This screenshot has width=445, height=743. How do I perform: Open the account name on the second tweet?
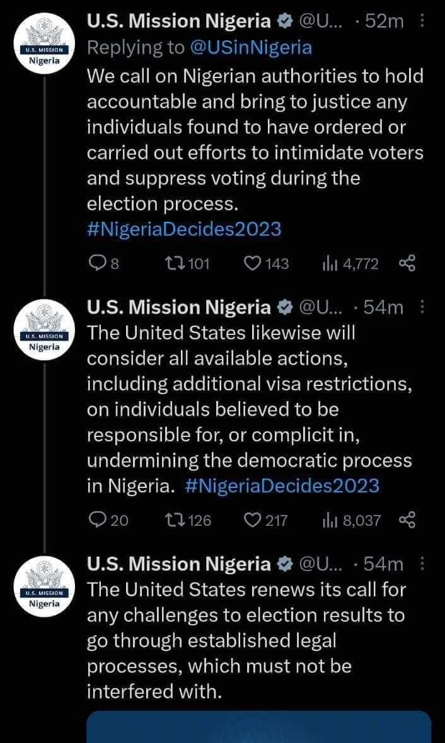(x=178, y=307)
